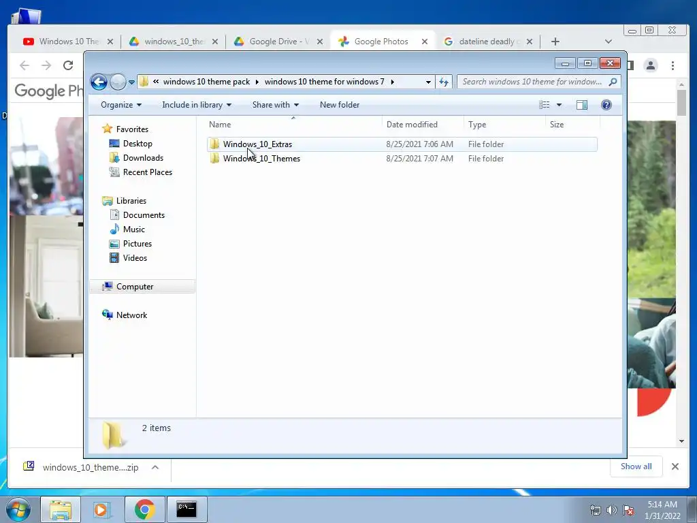Expand arrow after 'windows 10 theme for windows 7' breadcrumb
This screenshot has height=523, width=697.
click(393, 82)
